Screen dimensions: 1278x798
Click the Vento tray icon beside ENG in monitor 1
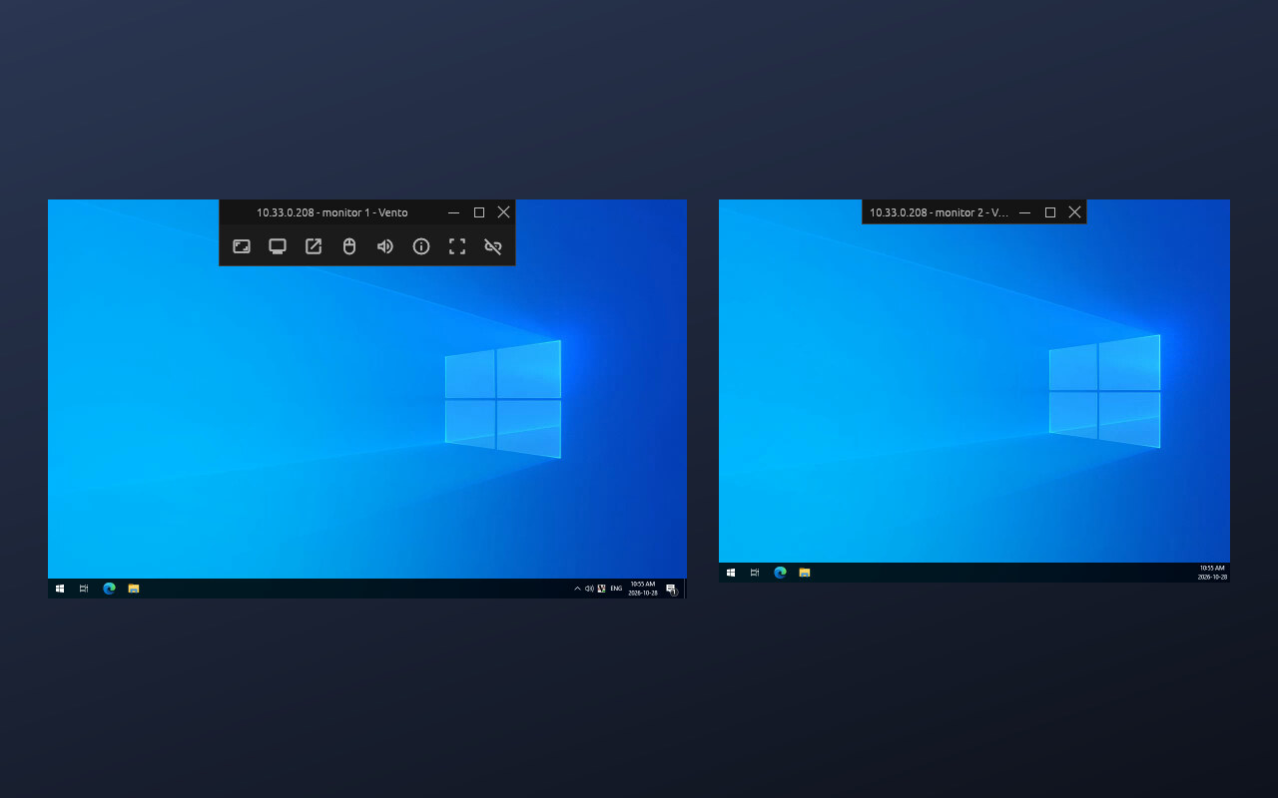[x=601, y=589]
